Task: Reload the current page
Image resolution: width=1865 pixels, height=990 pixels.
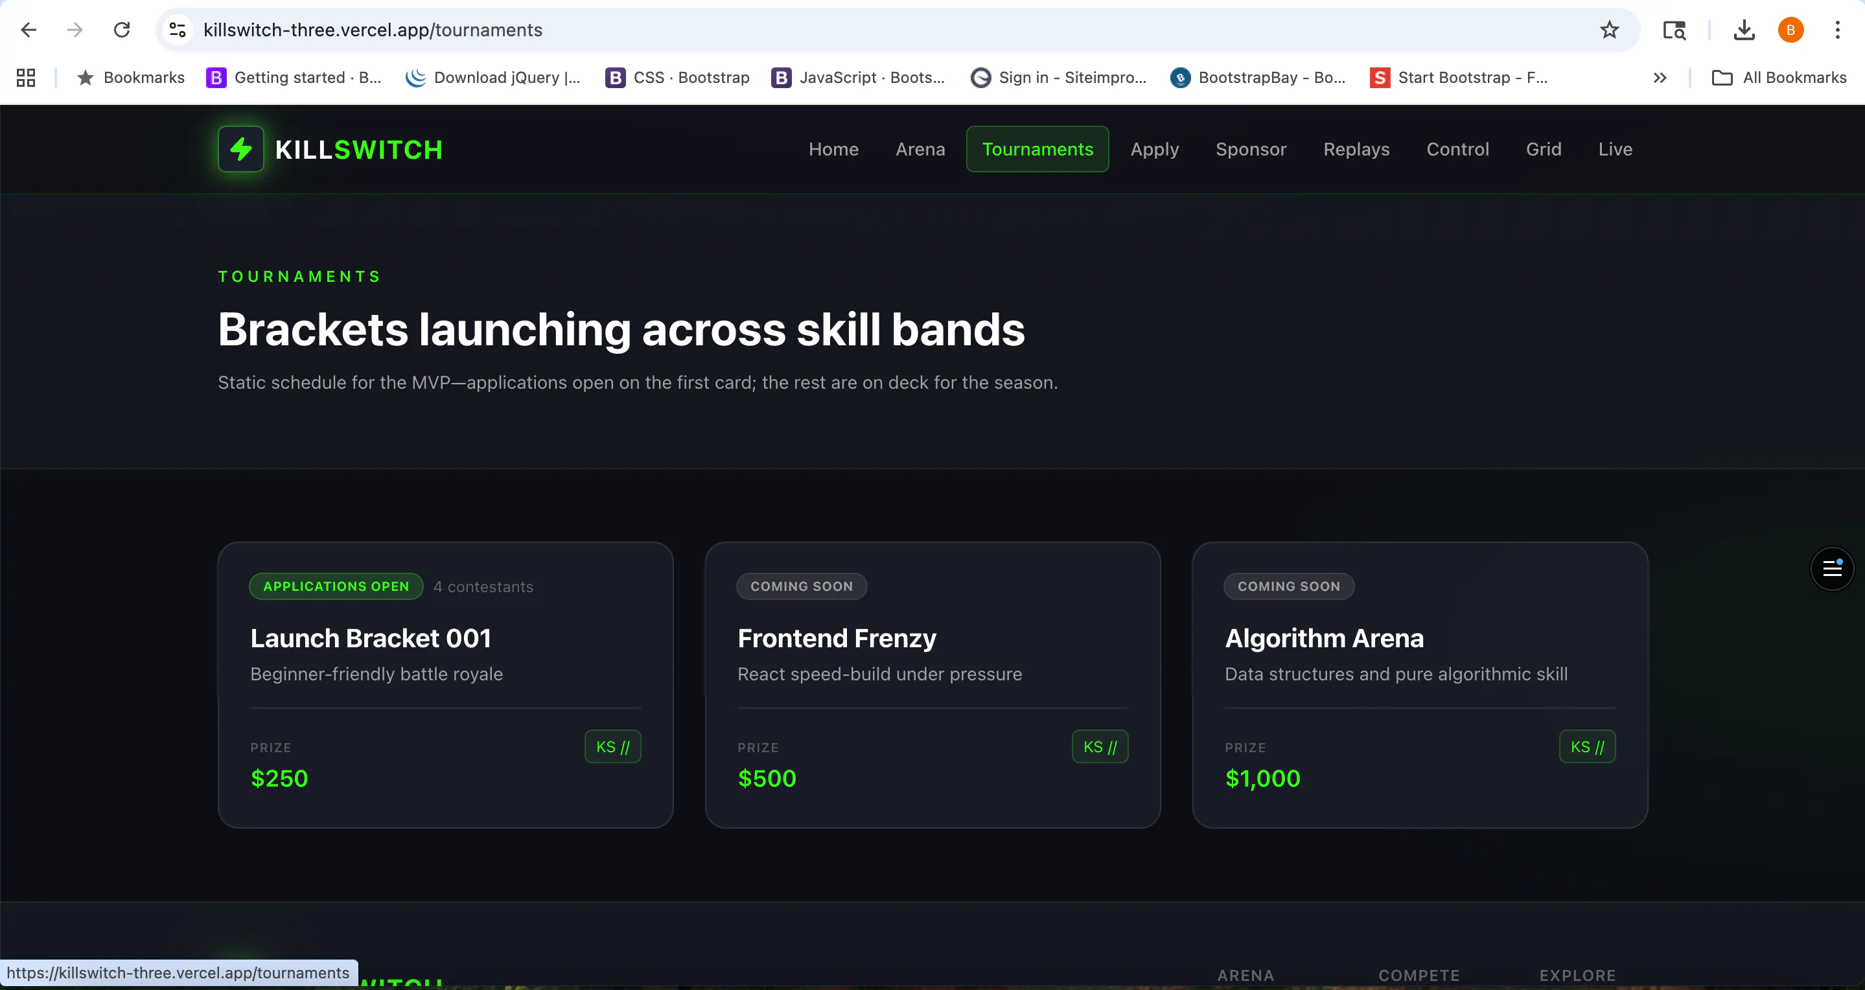Action: point(122,30)
